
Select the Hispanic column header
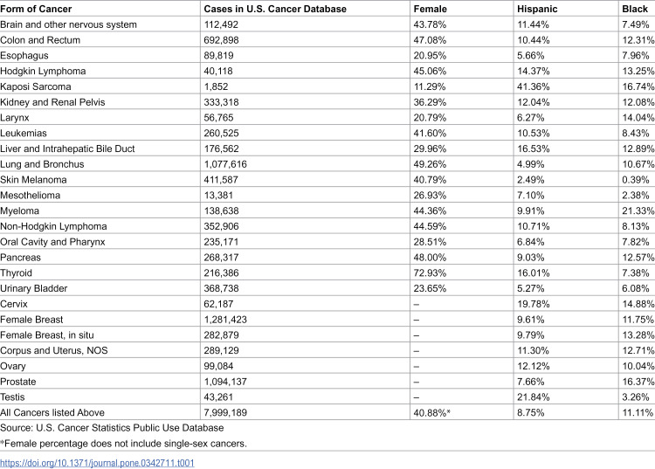(537, 9)
